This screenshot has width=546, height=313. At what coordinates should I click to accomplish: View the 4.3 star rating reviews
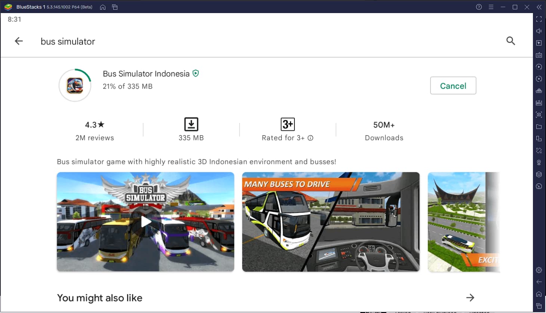95,131
